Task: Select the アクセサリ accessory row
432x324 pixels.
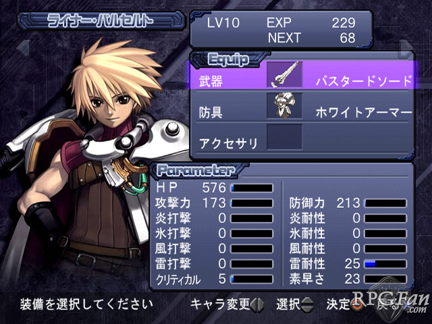Action: 302,137
